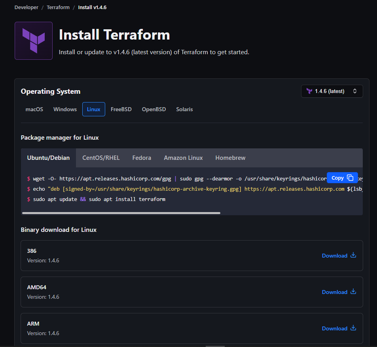377x347 pixels.
Task: Click the code block horizontal scrollbar
Action: point(121,213)
